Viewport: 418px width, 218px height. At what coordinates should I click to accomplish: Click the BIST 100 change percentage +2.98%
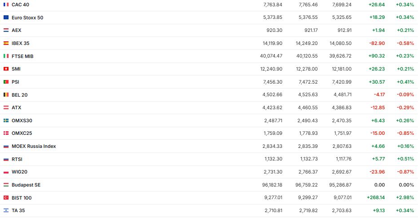pyautogui.click(x=405, y=198)
